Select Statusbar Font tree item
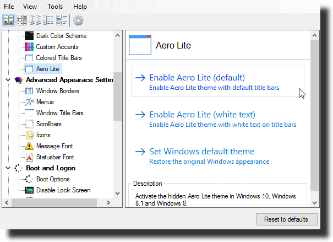 pos(55,157)
